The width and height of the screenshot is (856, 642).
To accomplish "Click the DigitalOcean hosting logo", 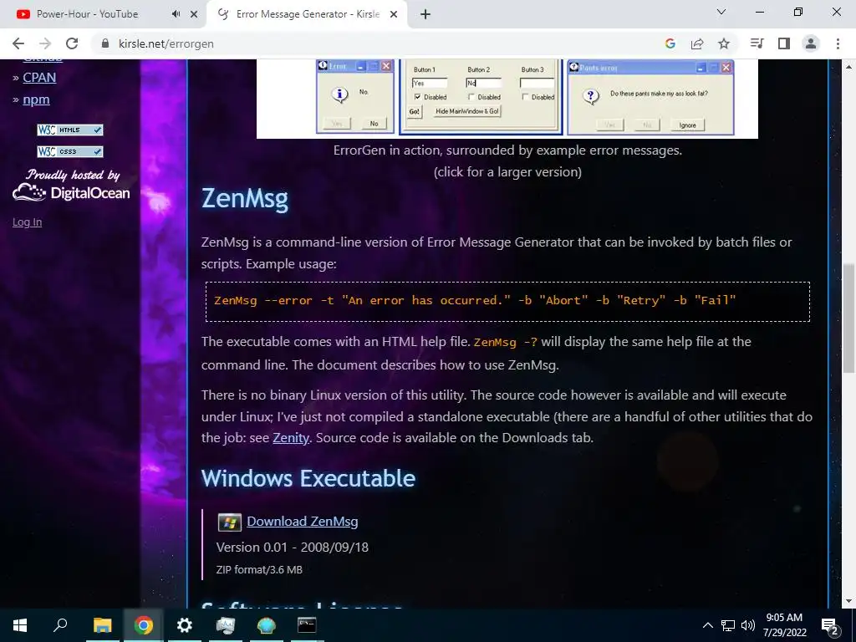I will click(71, 192).
